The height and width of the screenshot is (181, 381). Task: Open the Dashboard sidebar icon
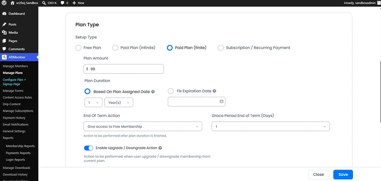click(4, 14)
